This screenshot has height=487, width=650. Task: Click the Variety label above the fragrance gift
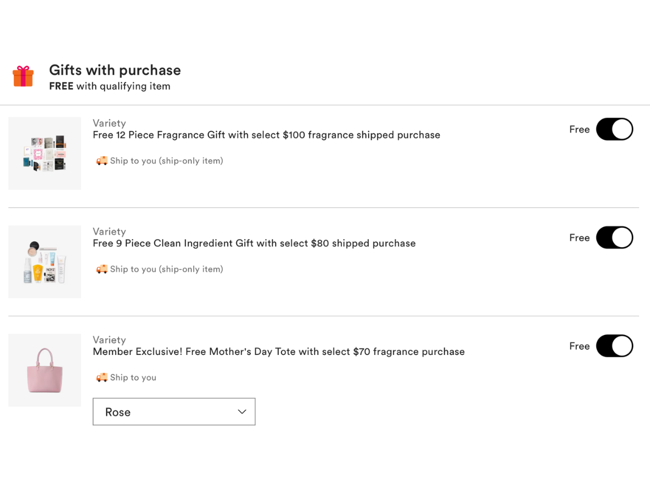tap(109, 123)
